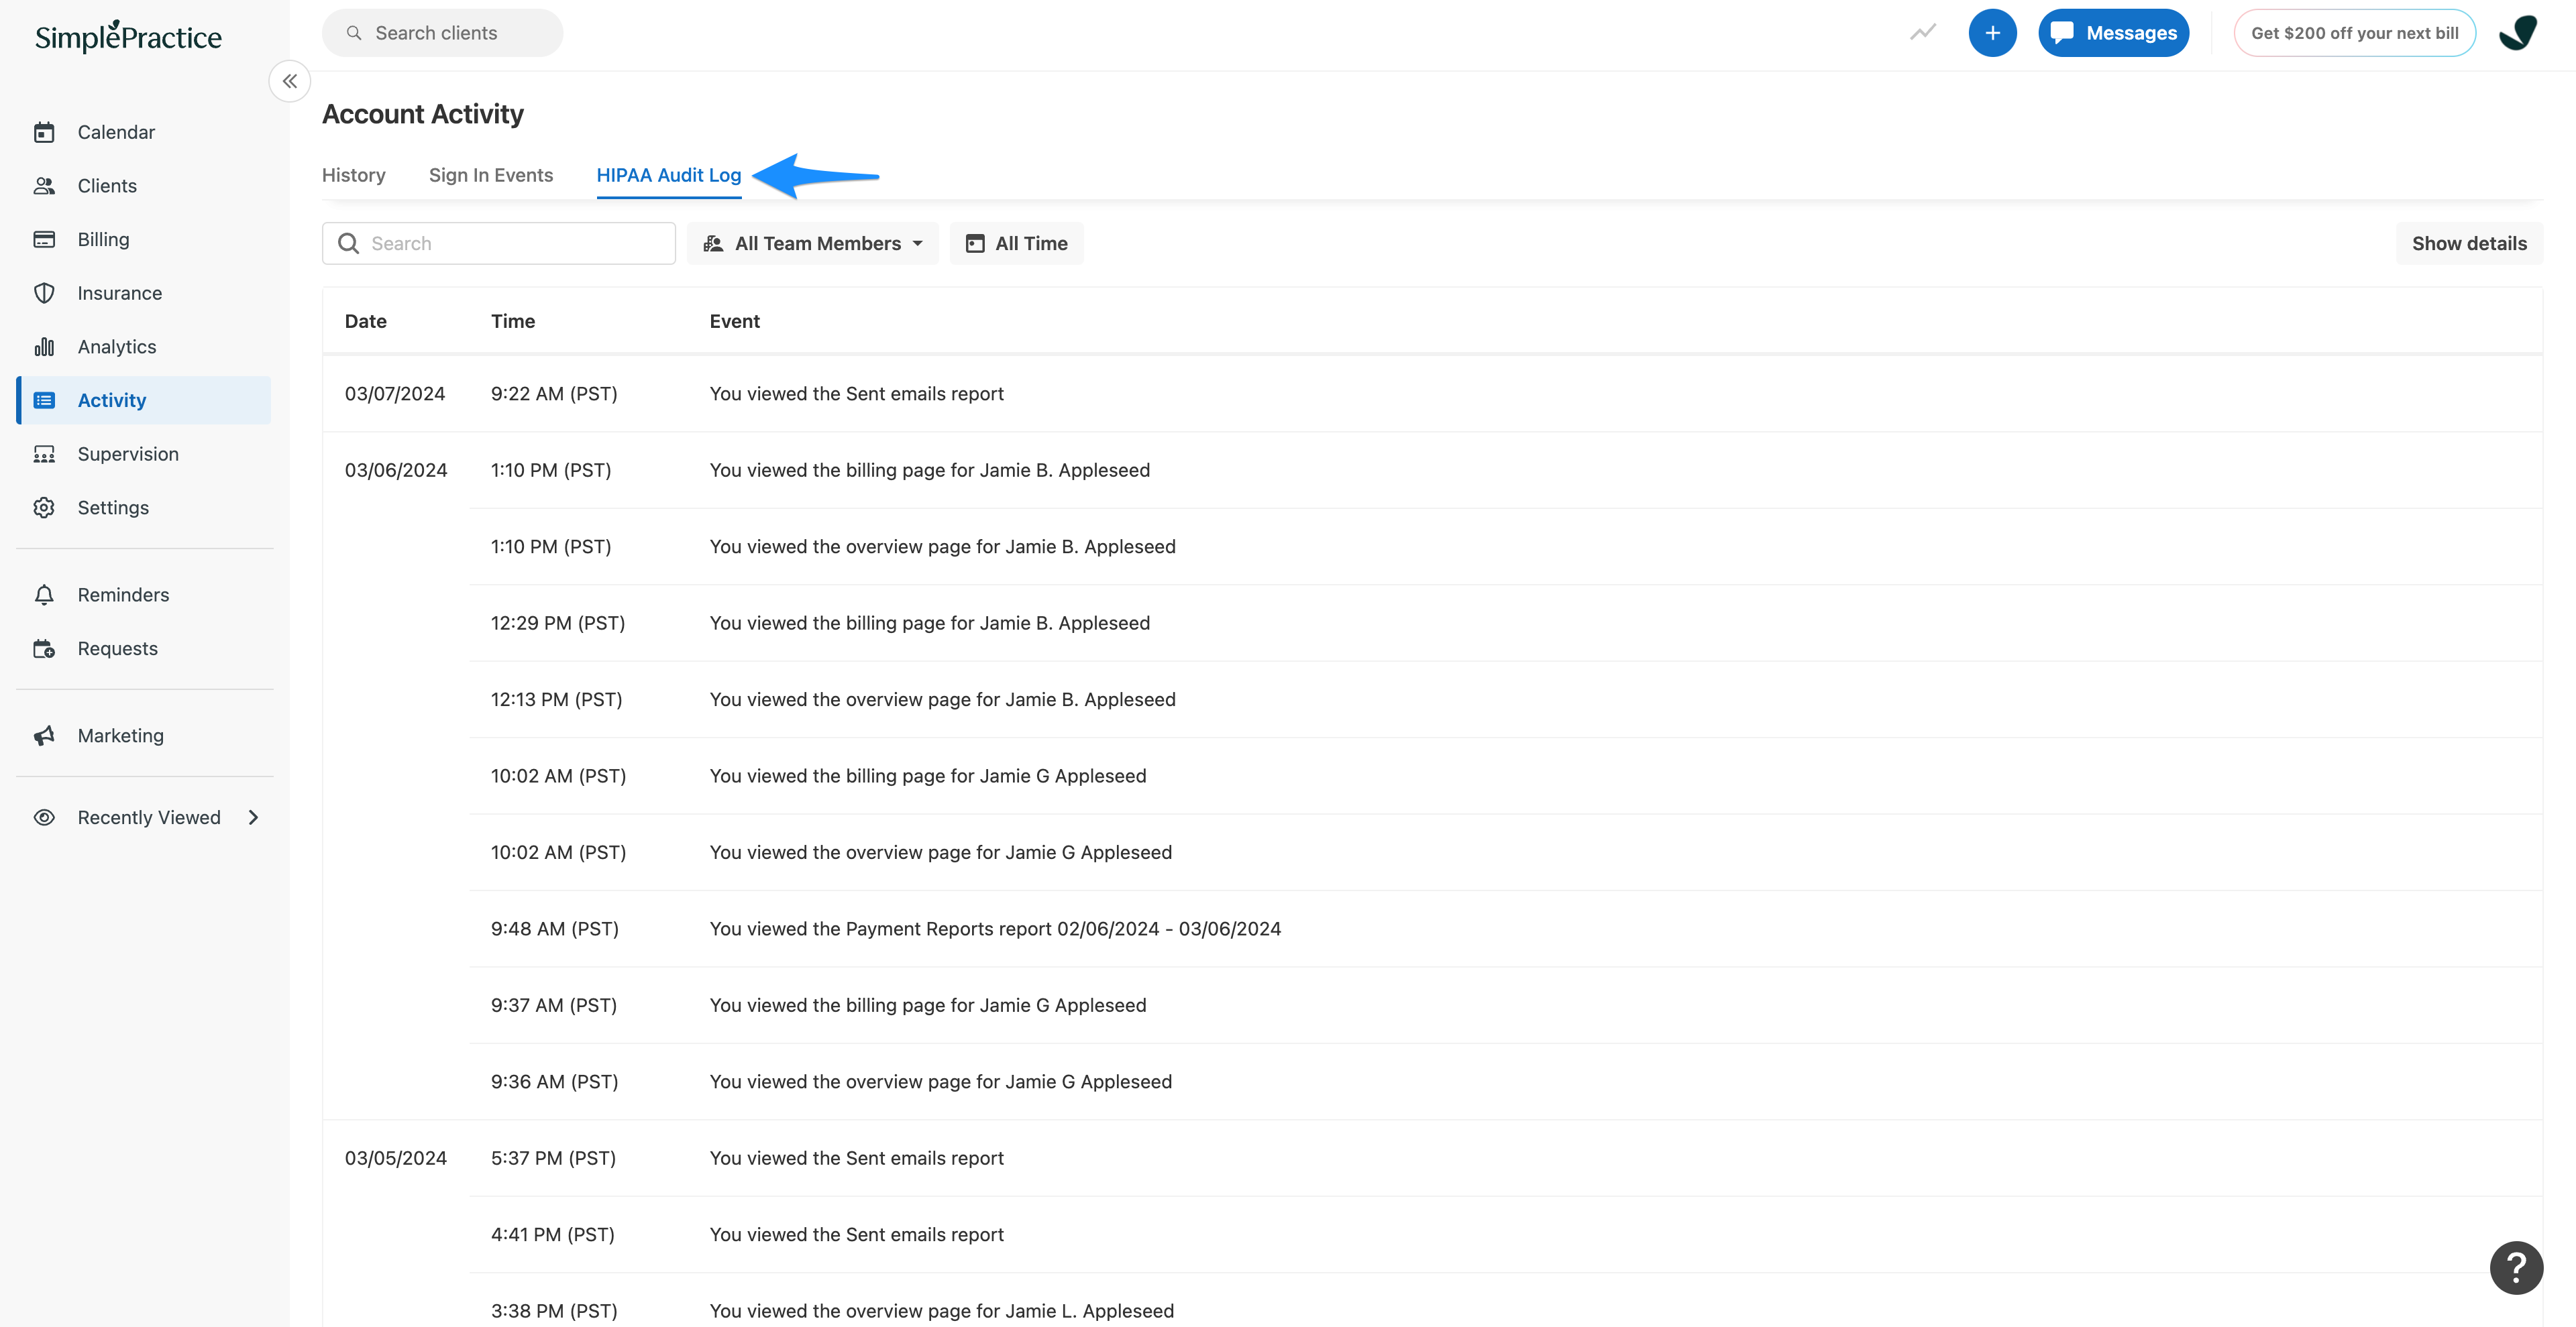Screen dimensions: 2576x1327
Task: Open Requests in the sidebar
Action: [x=144, y=648]
